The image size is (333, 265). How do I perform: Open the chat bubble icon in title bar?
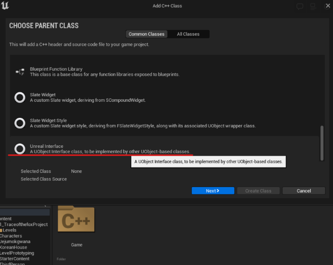tap(300, 6)
